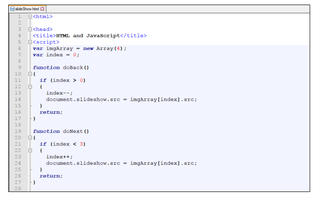
Task: Click 'imgArray[index].src;' on line 14
Action: tap(163, 100)
